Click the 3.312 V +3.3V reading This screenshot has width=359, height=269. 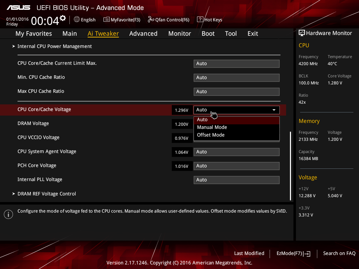click(x=306, y=215)
